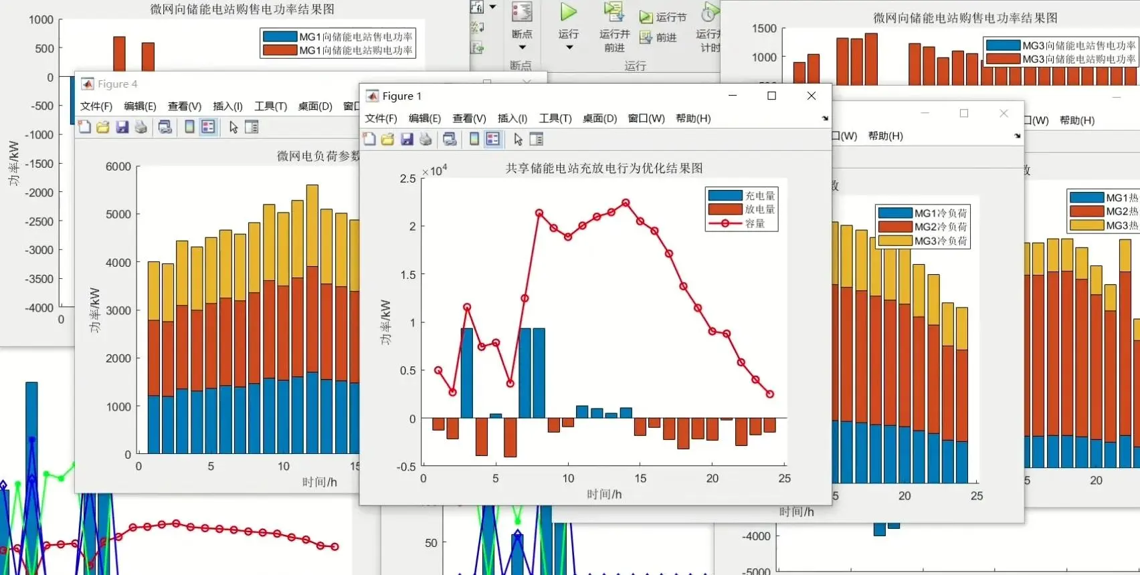Click the toolbar docking arrow in Figure 1
The image size is (1140, 575).
tap(825, 118)
